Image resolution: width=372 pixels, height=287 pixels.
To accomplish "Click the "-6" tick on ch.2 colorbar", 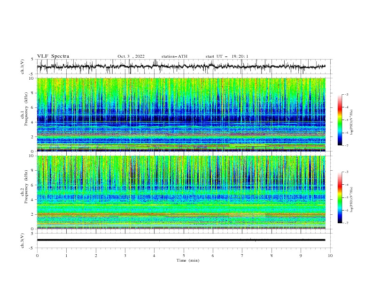I will point(347,210).
